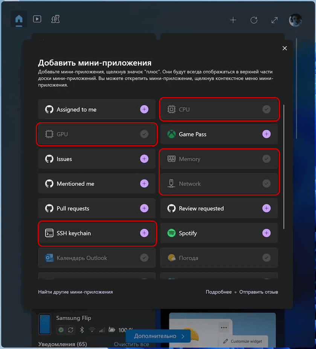Open the chess pieces games icon
The image size is (316, 349).
coord(55,19)
